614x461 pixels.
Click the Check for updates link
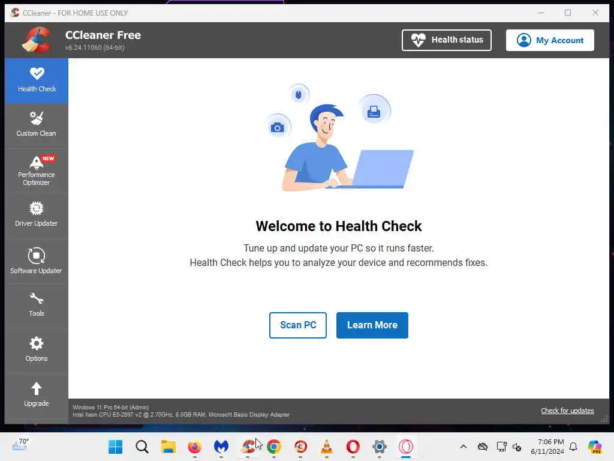(x=567, y=411)
